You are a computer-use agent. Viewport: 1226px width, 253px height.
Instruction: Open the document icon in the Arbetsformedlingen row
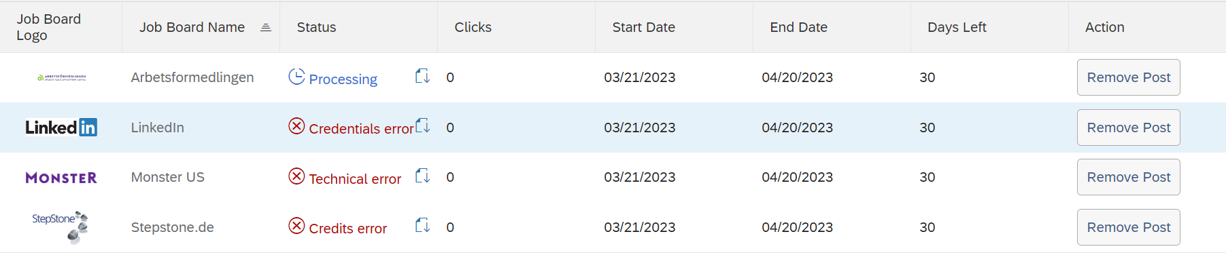(x=422, y=76)
